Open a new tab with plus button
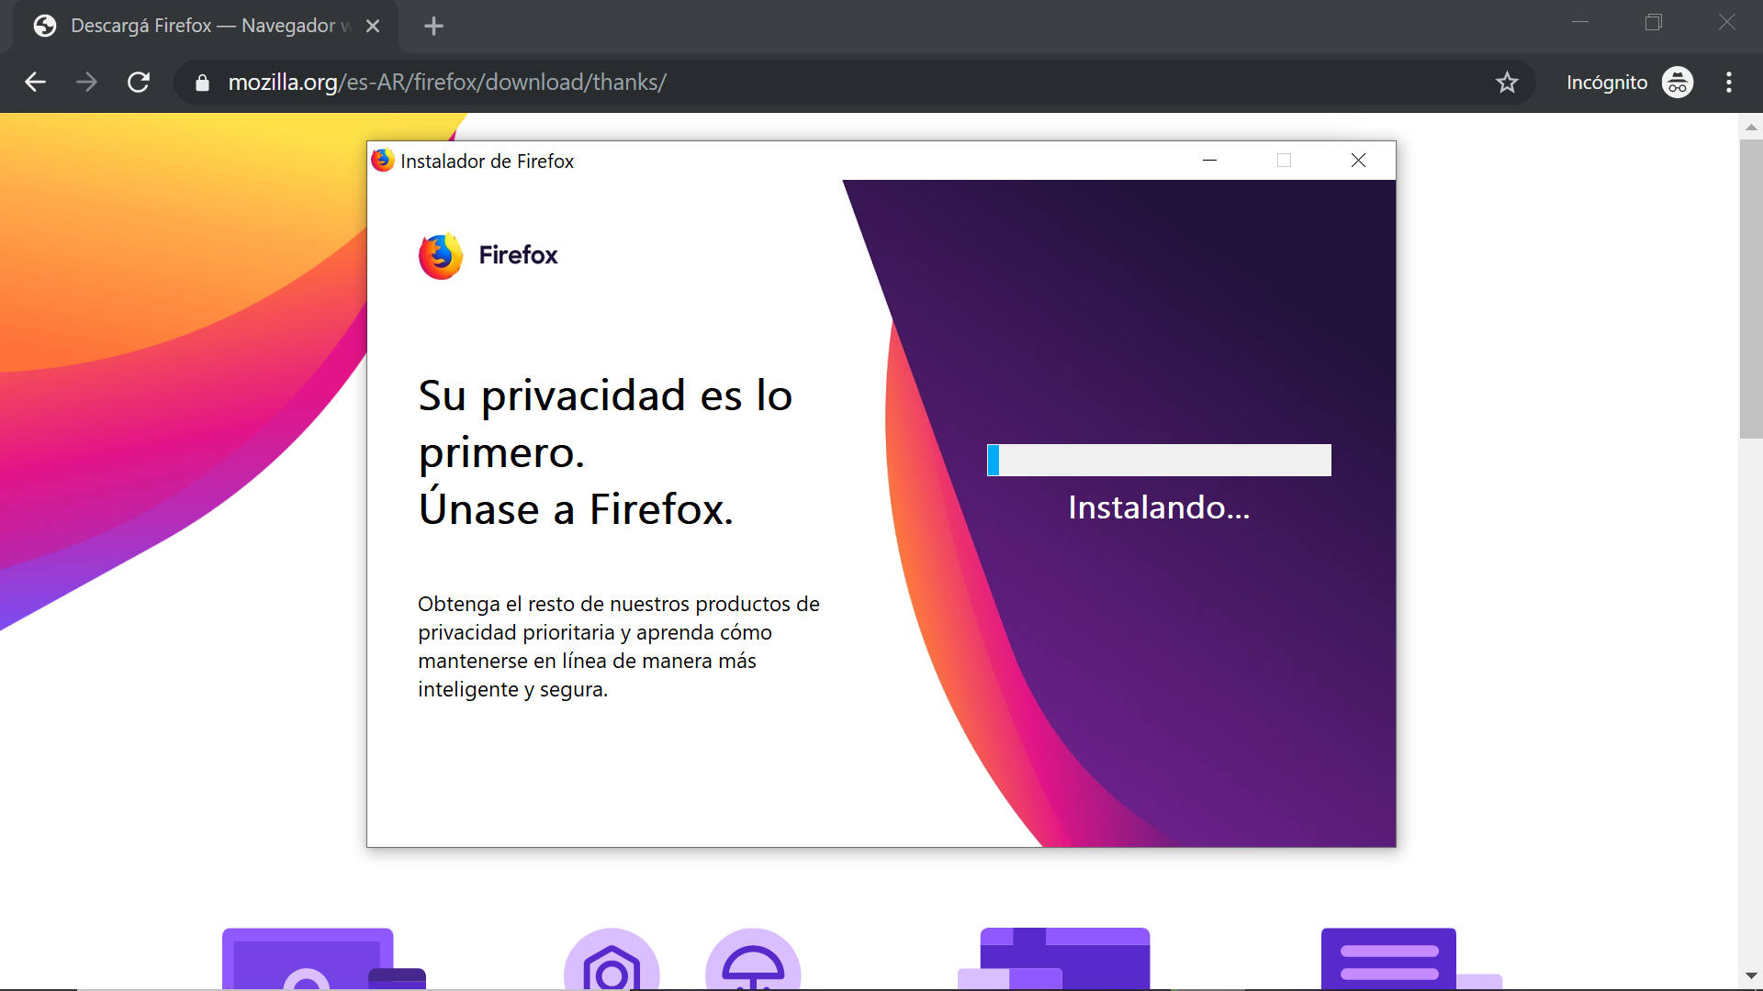Screen dimensions: 1763x991 click(x=433, y=27)
